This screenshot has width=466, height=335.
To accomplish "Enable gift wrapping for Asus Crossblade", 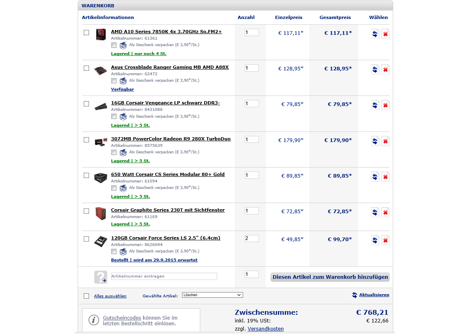I will click(114, 81).
